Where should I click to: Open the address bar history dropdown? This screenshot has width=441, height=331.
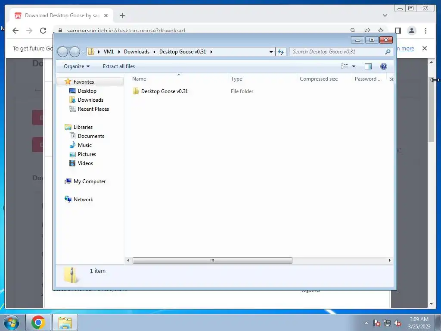271,52
